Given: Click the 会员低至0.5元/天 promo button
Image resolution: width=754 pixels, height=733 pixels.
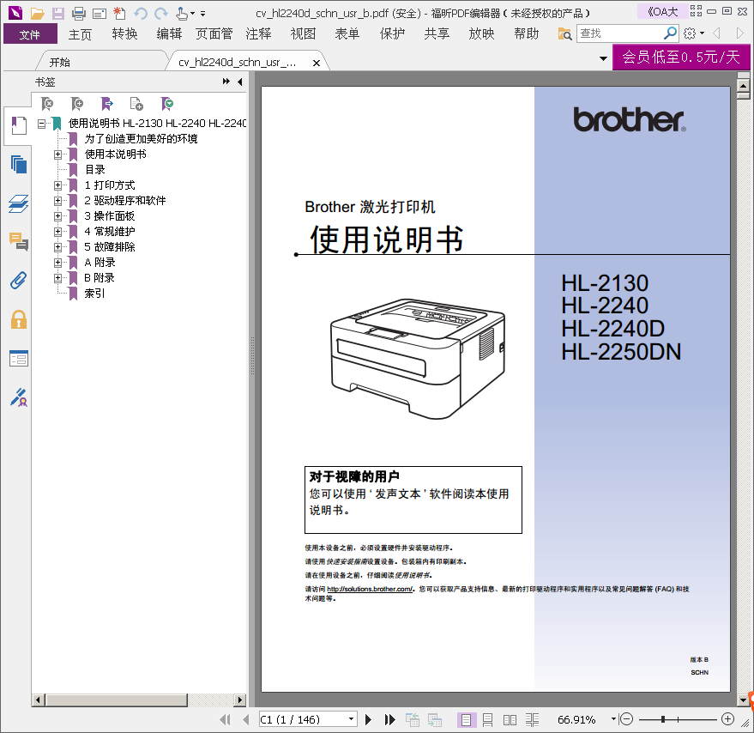Looking at the screenshot, I should pyautogui.click(x=681, y=57).
